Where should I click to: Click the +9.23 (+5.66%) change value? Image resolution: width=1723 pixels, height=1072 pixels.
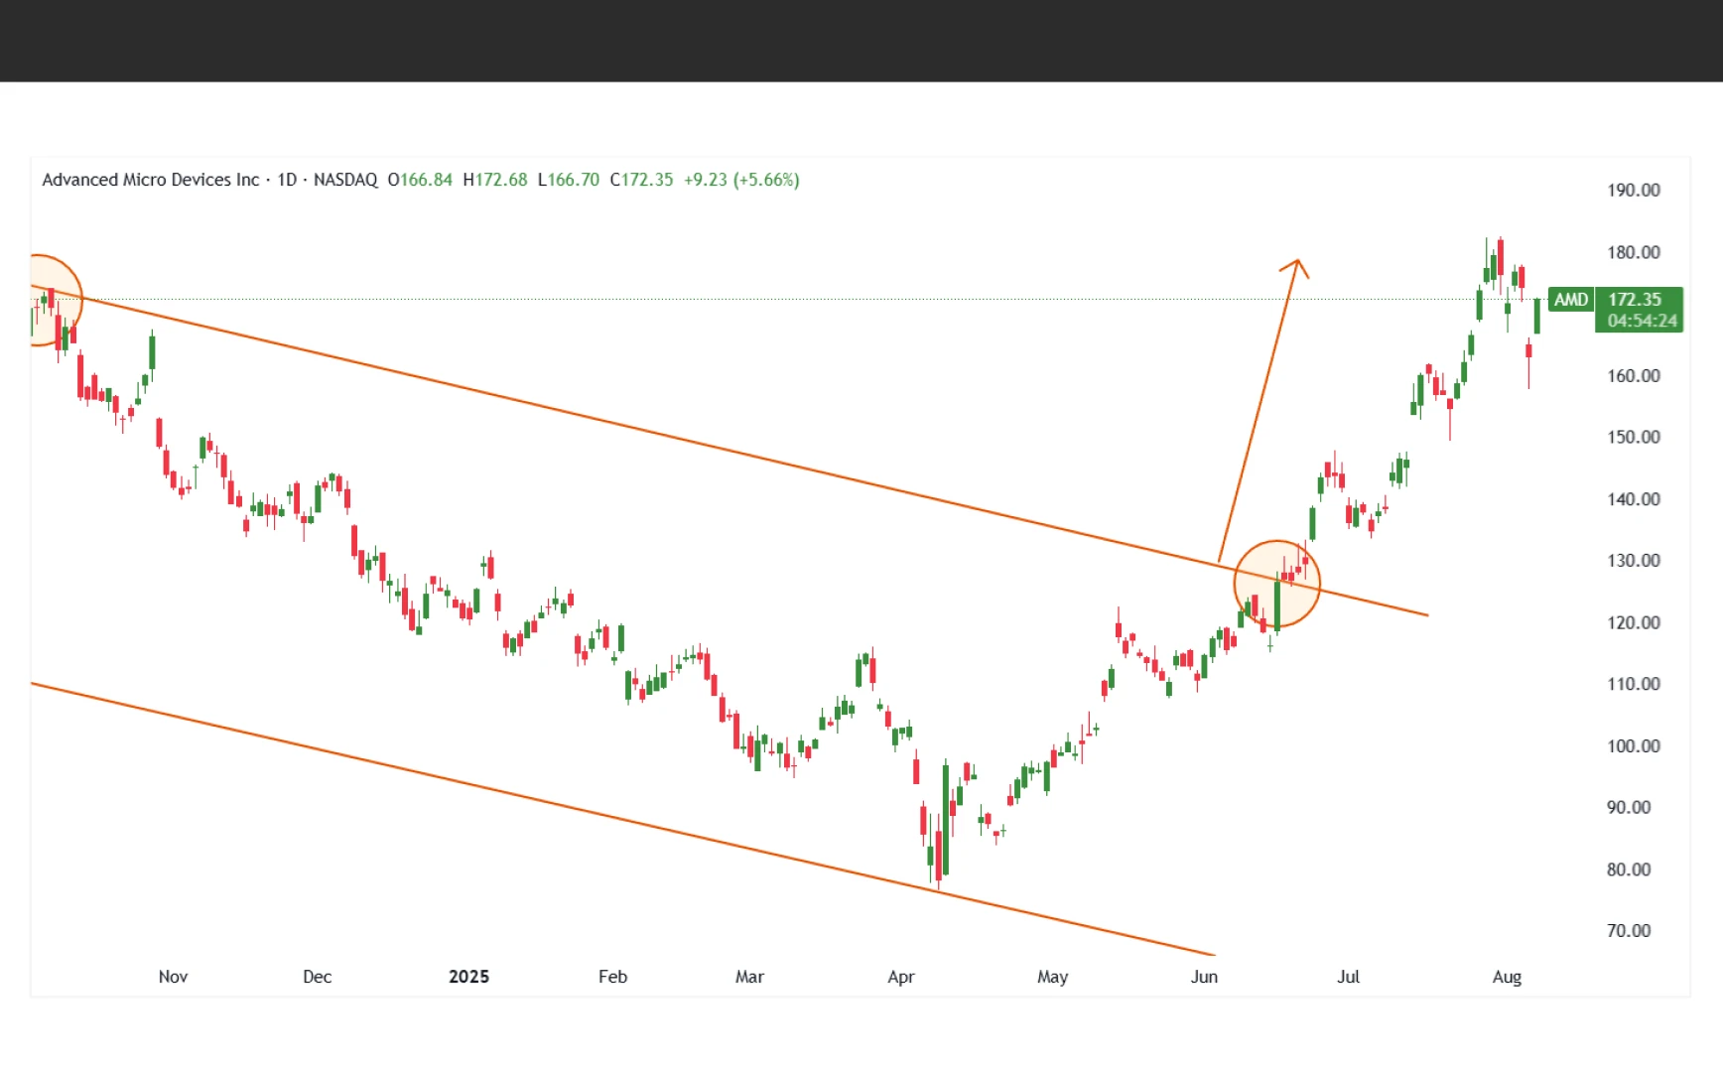[x=741, y=180]
